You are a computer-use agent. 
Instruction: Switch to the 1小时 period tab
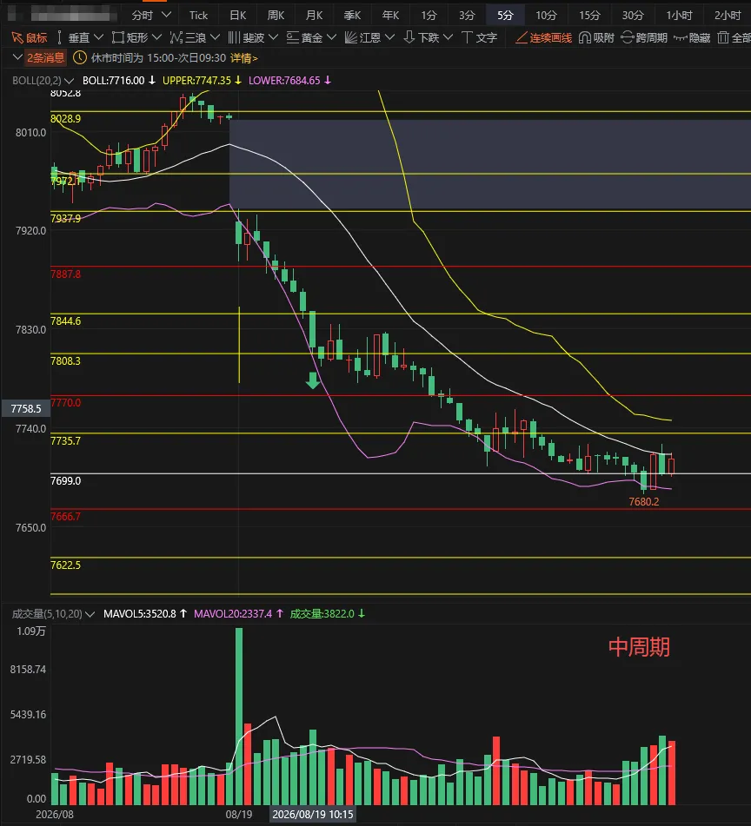coord(679,16)
